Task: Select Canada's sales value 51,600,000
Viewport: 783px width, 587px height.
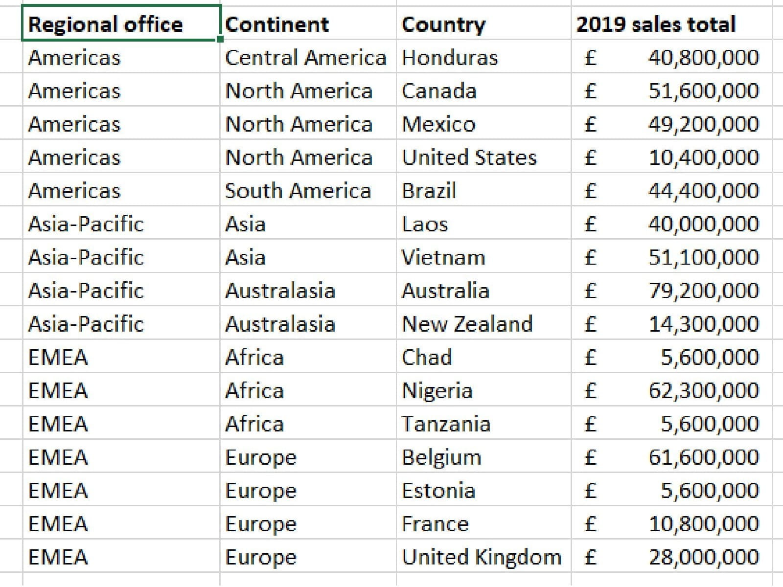Action: click(x=703, y=91)
